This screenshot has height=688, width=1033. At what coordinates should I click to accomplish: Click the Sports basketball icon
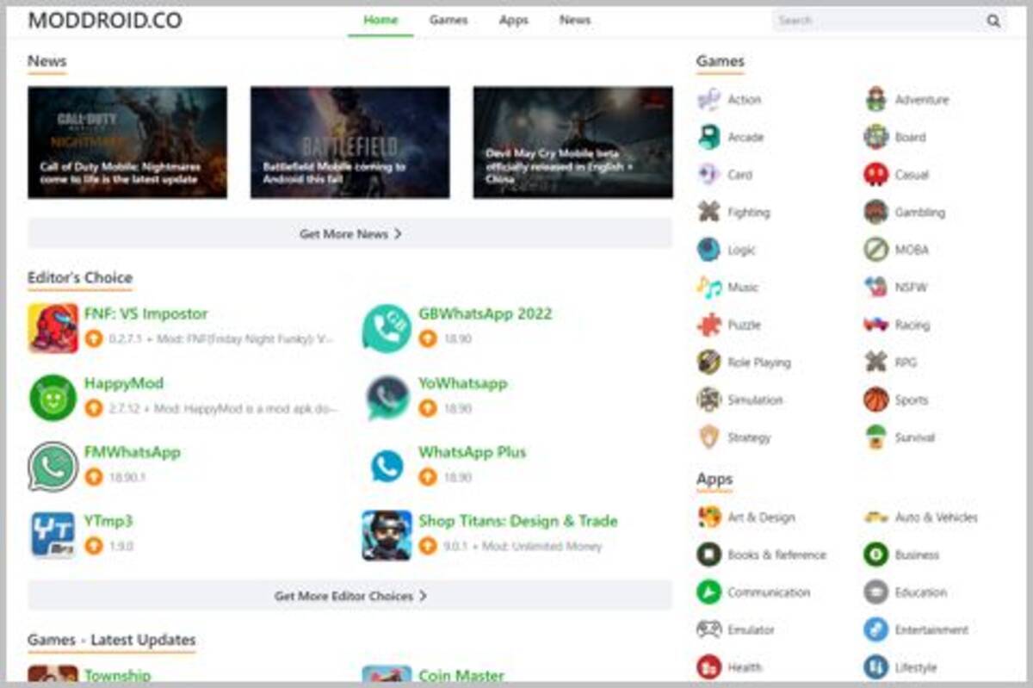pos(875,400)
